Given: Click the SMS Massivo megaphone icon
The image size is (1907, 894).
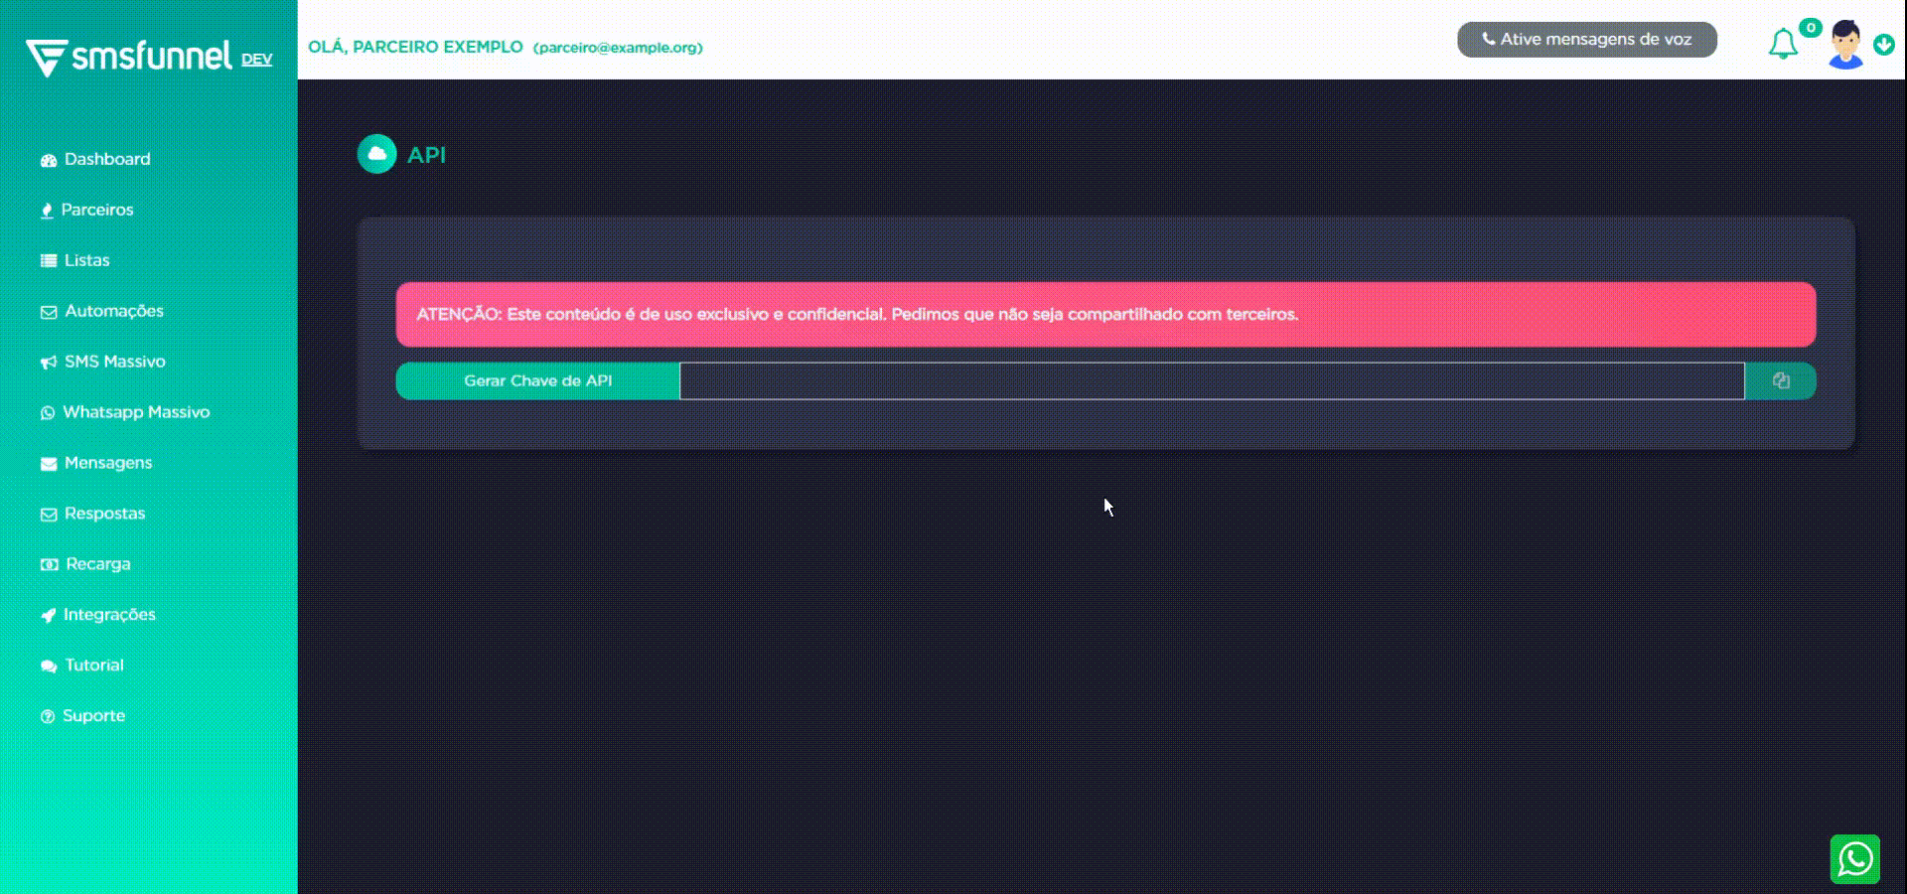Looking at the screenshot, I should [x=48, y=363].
